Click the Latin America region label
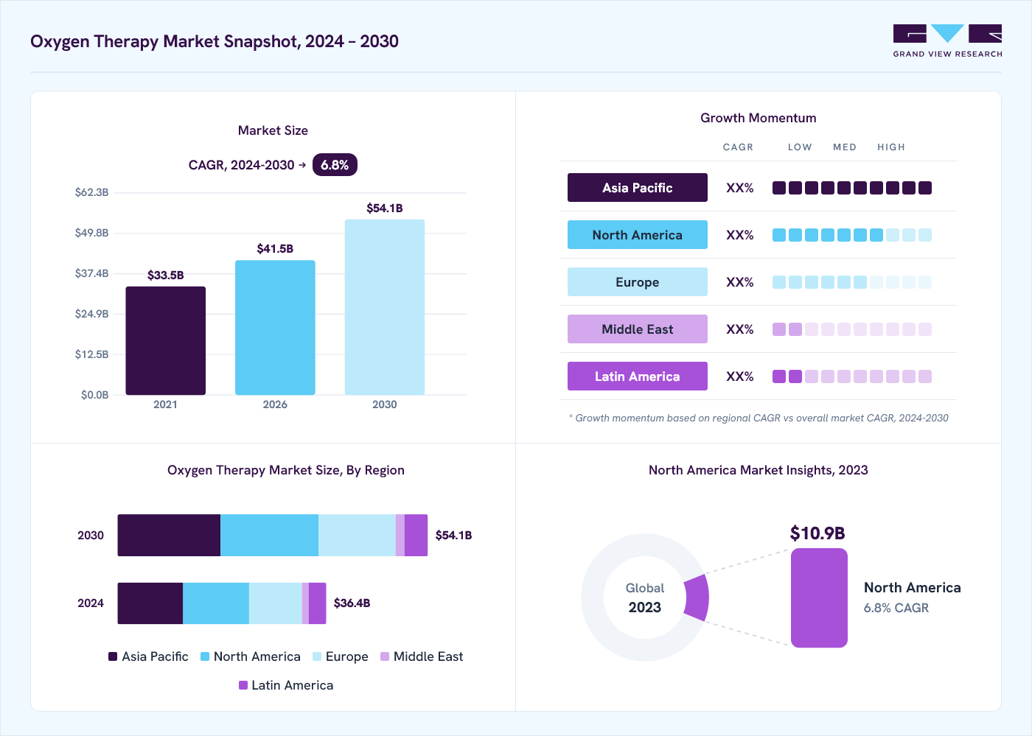1032x736 pixels. click(638, 376)
